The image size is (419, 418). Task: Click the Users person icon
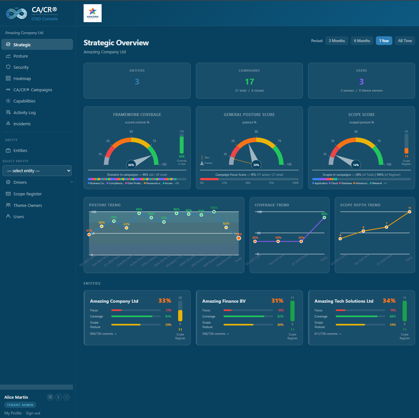pyautogui.click(x=8, y=216)
